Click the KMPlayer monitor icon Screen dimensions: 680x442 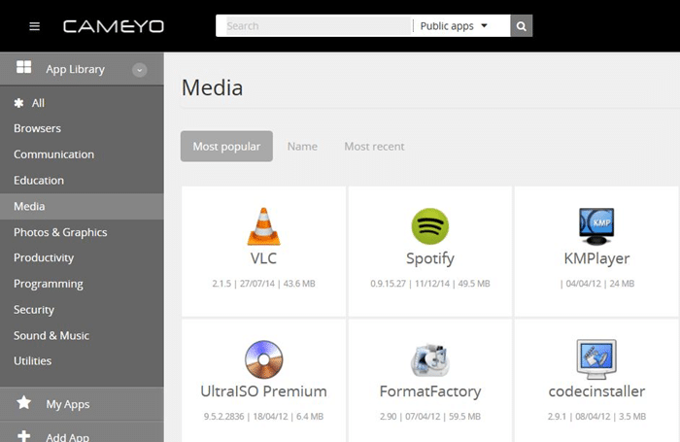click(596, 226)
